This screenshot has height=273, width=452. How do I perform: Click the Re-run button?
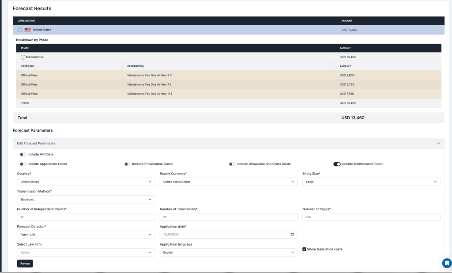pos(25,263)
